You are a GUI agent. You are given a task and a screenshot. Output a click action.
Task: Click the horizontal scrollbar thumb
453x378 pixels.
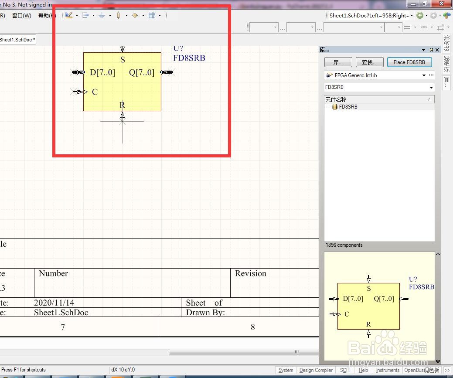[x=244, y=352]
